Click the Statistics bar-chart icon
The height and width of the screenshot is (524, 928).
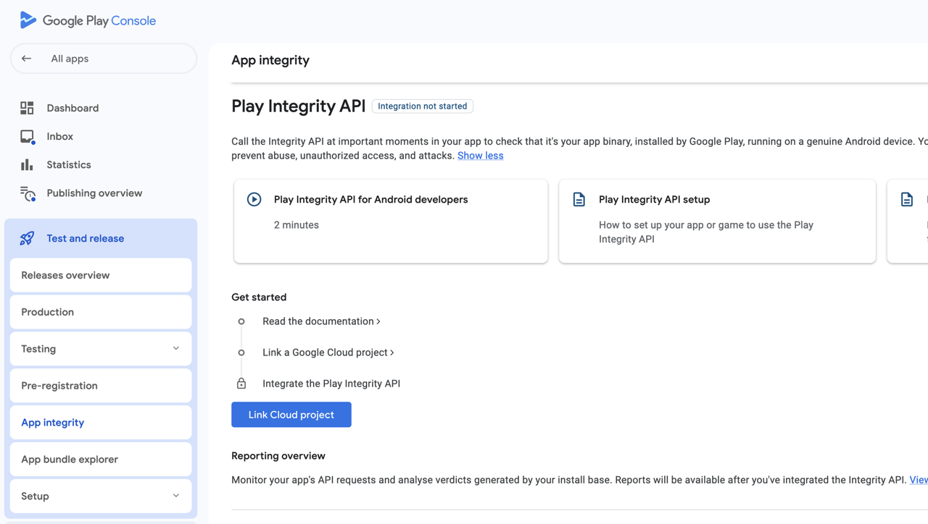[x=27, y=164]
